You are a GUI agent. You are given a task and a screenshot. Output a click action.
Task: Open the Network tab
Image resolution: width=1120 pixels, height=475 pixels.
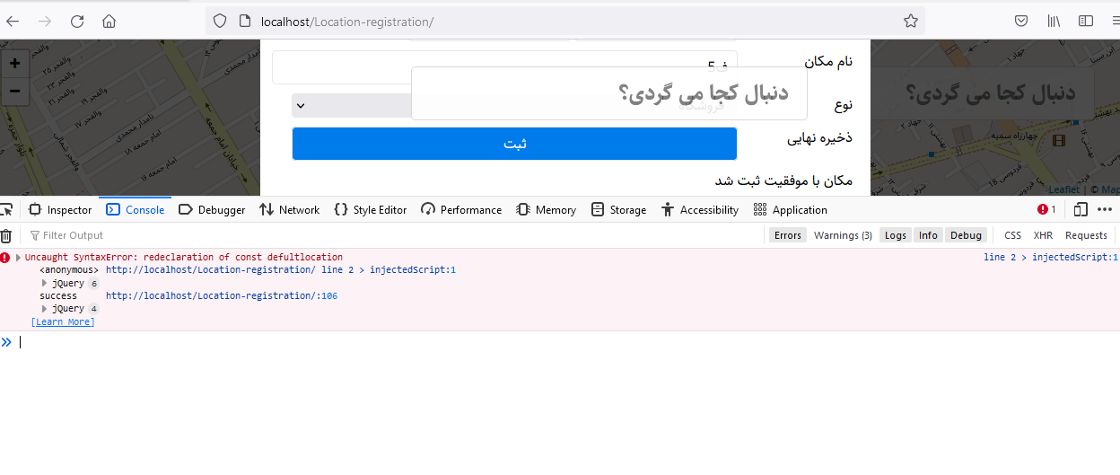(290, 209)
